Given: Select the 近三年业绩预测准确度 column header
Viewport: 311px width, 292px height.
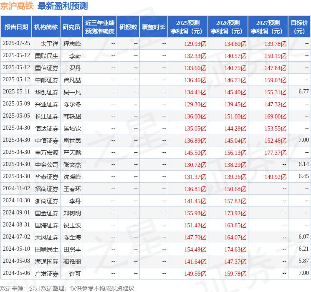Looking at the screenshot, I should coord(100,27).
